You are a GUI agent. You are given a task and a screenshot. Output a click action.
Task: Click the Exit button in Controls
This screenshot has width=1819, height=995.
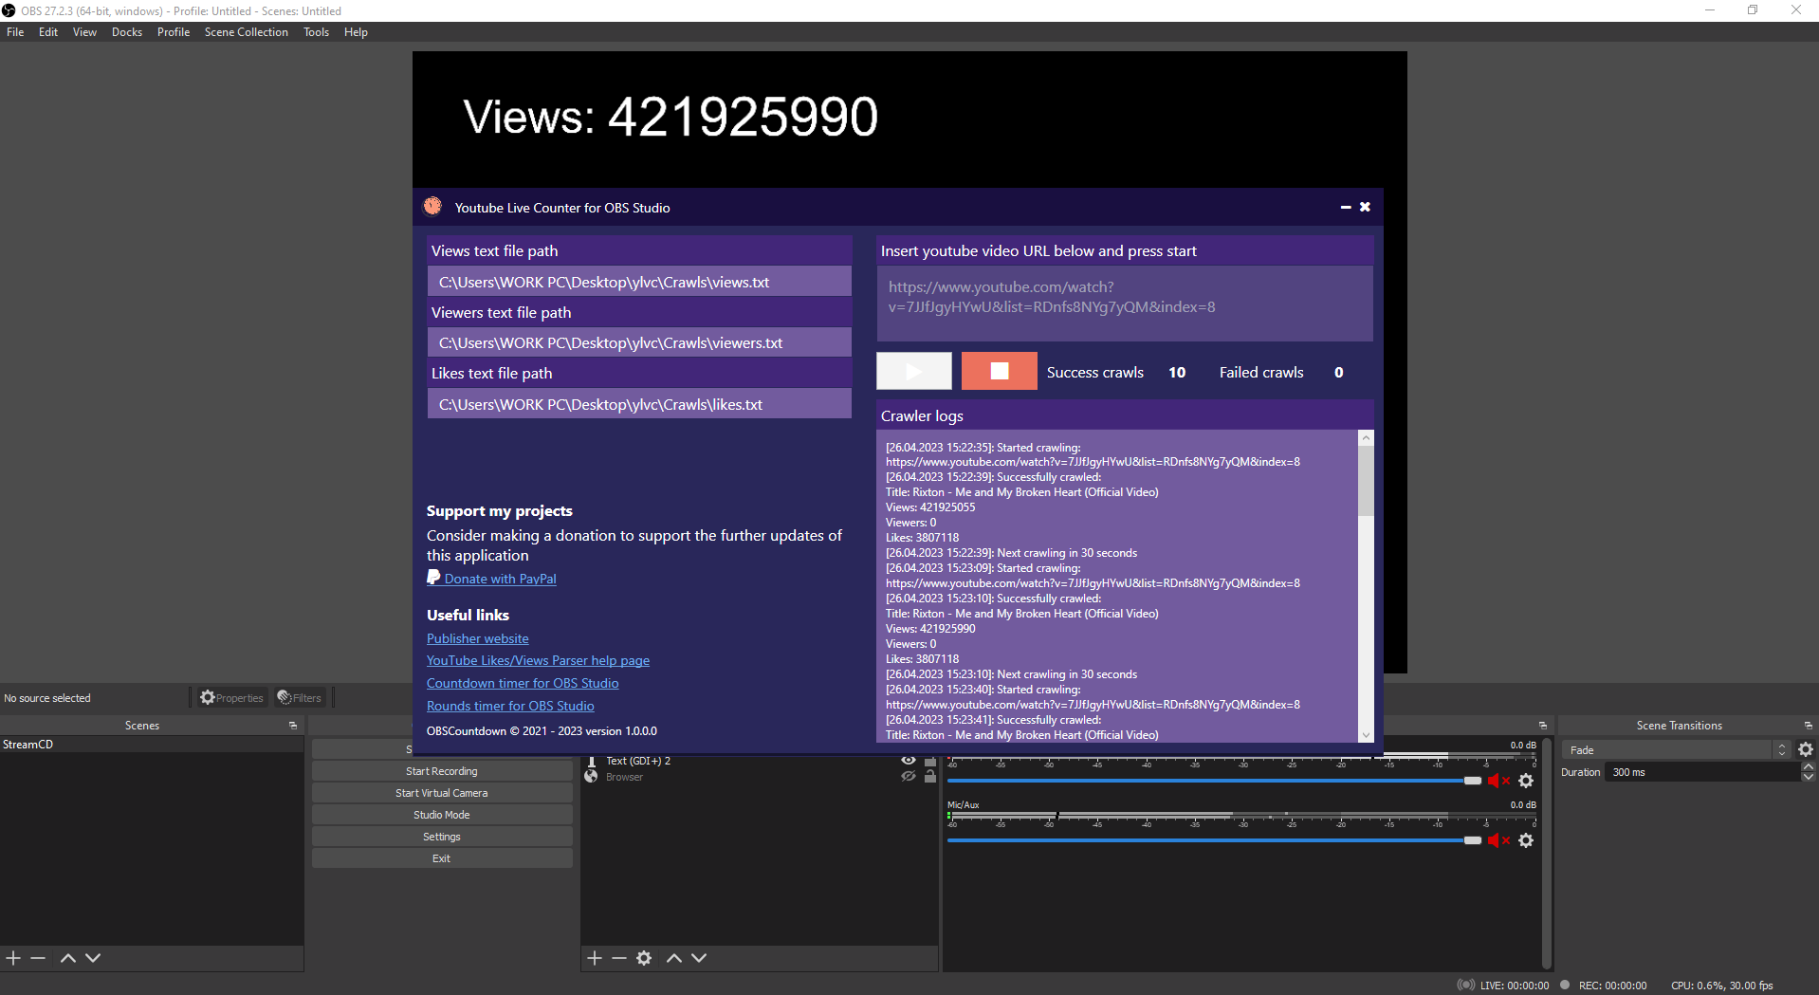click(442, 858)
